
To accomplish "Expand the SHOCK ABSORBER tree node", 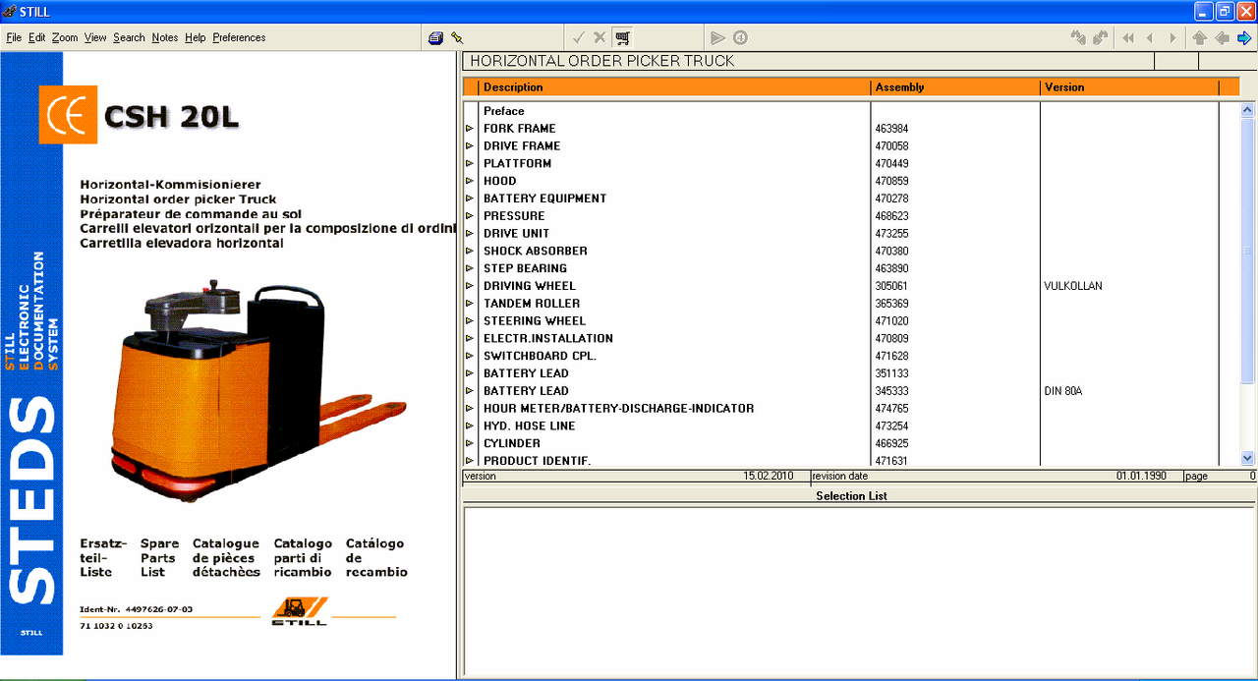I will [x=470, y=252].
